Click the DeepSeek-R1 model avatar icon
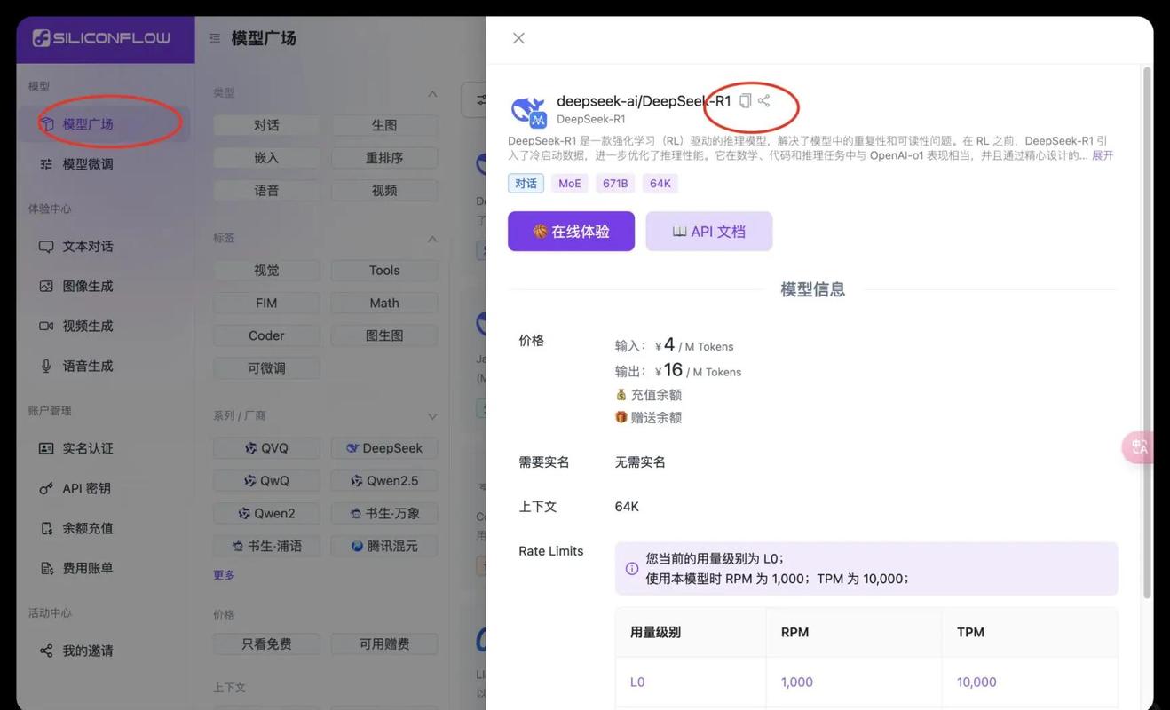Image resolution: width=1170 pixels, height=710 pixels. 527,112
